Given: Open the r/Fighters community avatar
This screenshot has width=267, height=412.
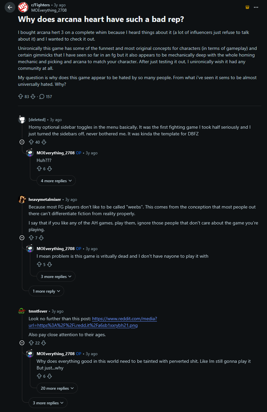Looking at the screenshot, I should coord(23,7).
